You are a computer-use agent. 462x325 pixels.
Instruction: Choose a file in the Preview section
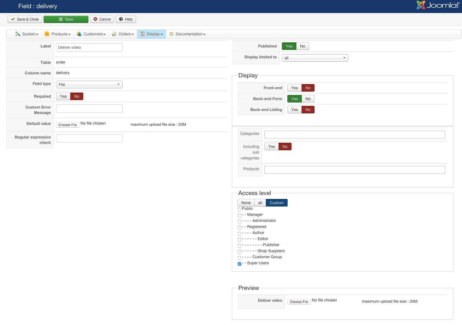299,302
